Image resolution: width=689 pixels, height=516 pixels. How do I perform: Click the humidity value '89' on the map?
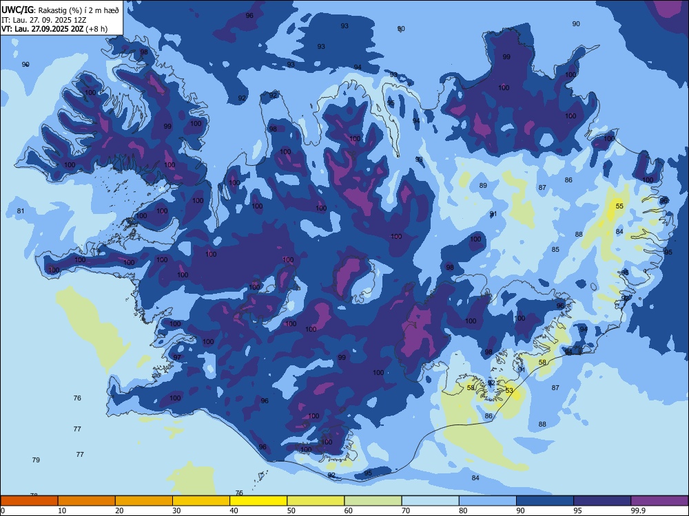(x=483, y=186)
